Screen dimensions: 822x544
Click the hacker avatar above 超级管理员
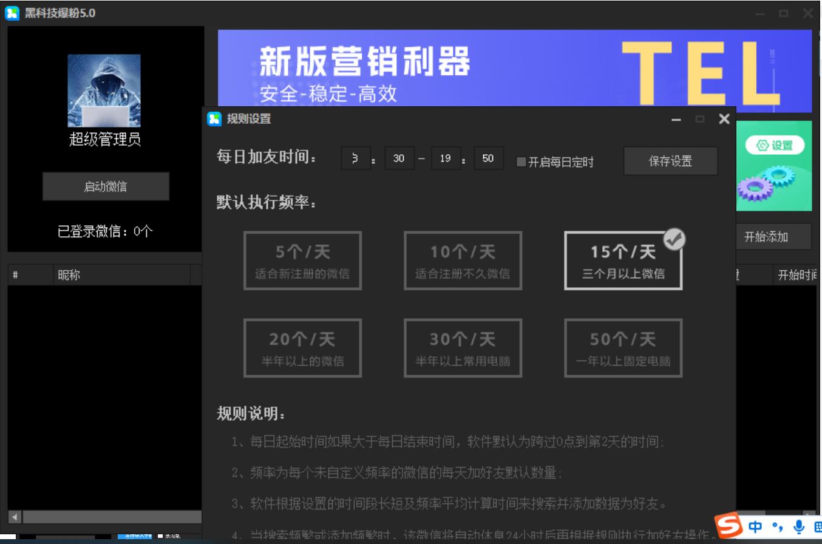tap(104, 90)
